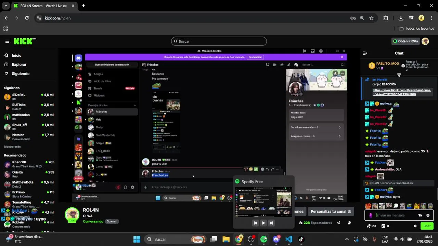438x246 pixels.
Task: Collapse the chat panel arrow icon
Action: (365, 53)
